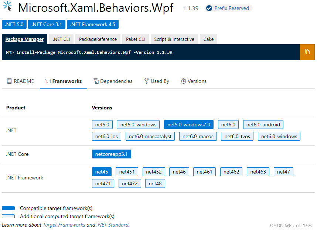Switch to the .NET CLI tab

pyautogui.click(x=61, y=39)
